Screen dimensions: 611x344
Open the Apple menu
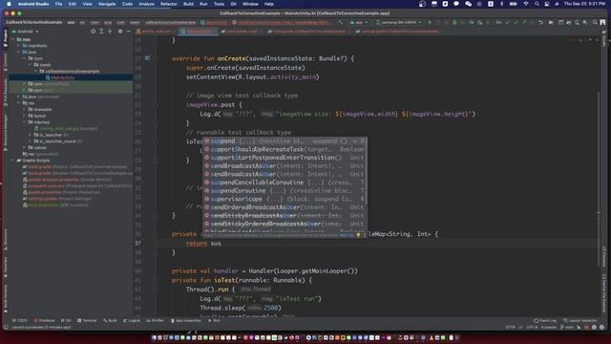[x=9, y=4]
